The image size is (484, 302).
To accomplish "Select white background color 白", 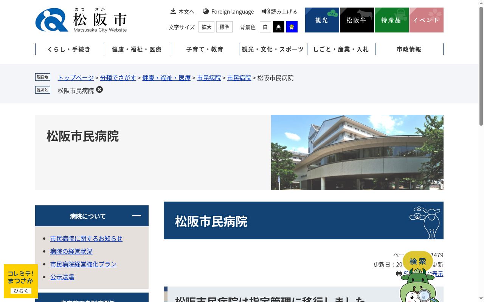I will click(265, 27).
